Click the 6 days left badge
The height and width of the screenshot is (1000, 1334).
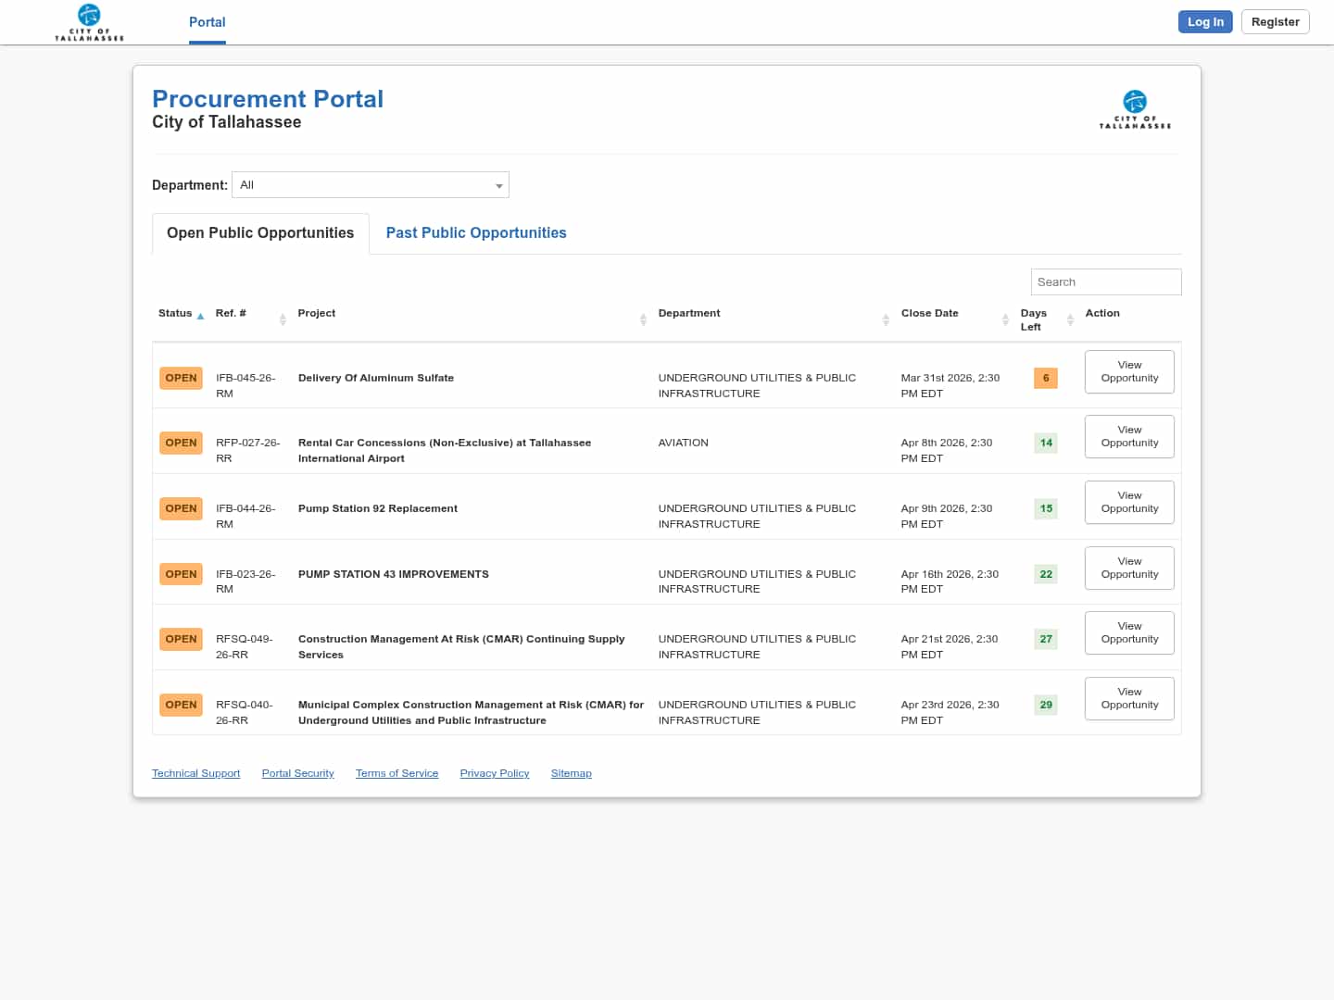pos(1046,378)
